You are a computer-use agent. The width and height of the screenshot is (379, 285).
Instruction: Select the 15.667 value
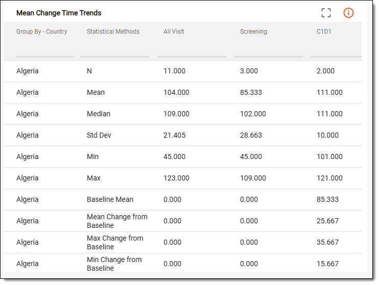[327, 264]
